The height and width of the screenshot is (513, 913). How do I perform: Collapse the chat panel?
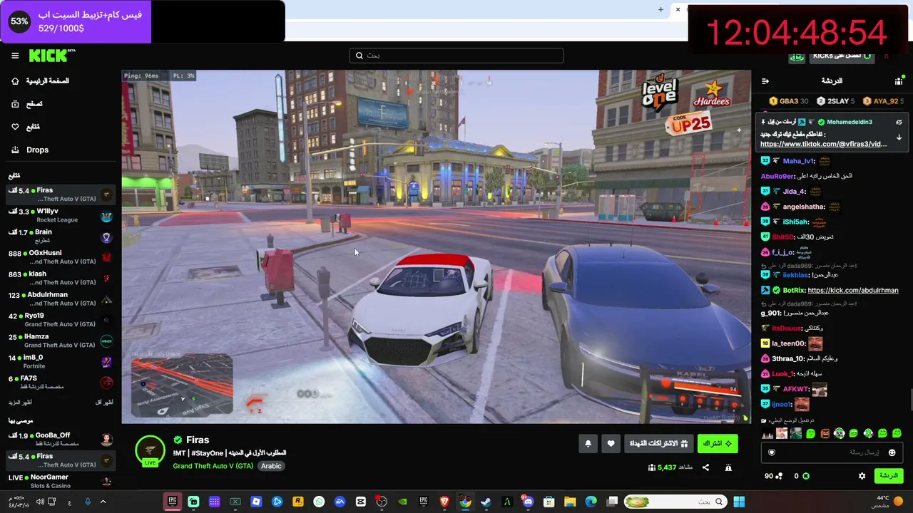765,81
